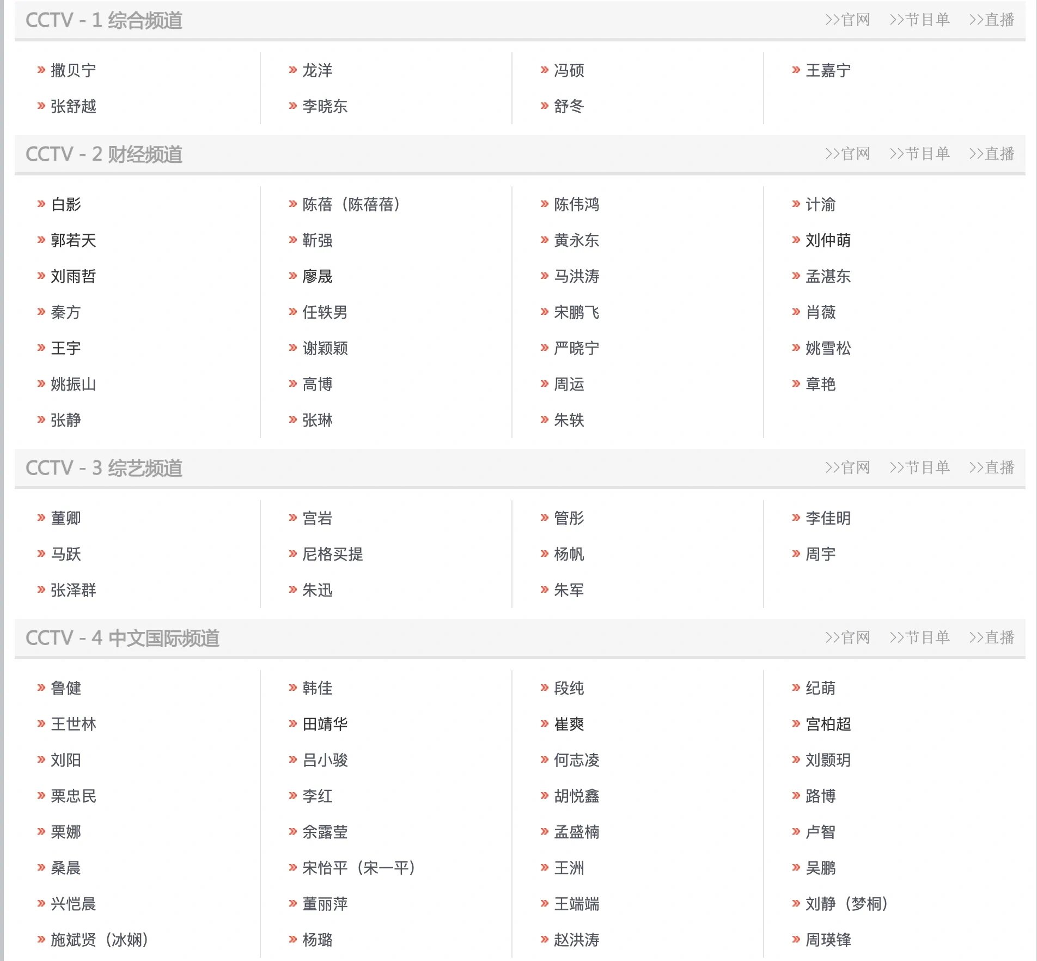Click on host 孟湛东
This screenshot has width=1037, height=961.
(x=828, y=276)
